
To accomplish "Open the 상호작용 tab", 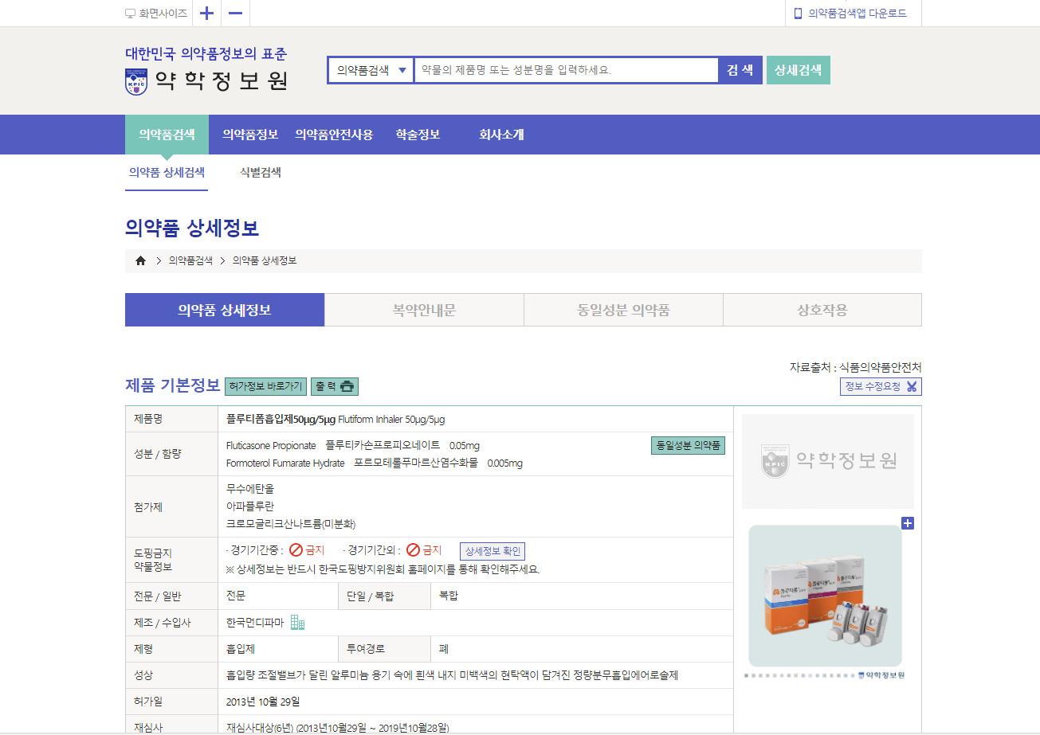I will point(822,309).
